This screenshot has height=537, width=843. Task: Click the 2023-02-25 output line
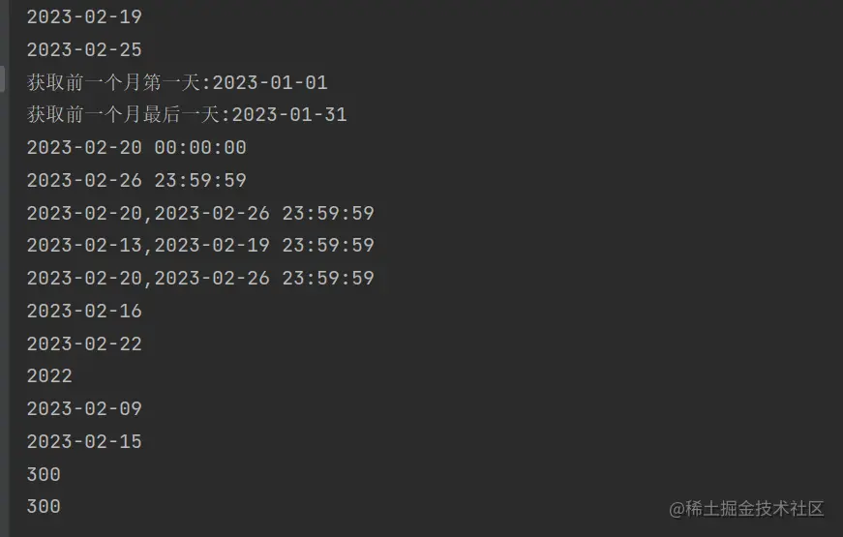pos(84,49)
